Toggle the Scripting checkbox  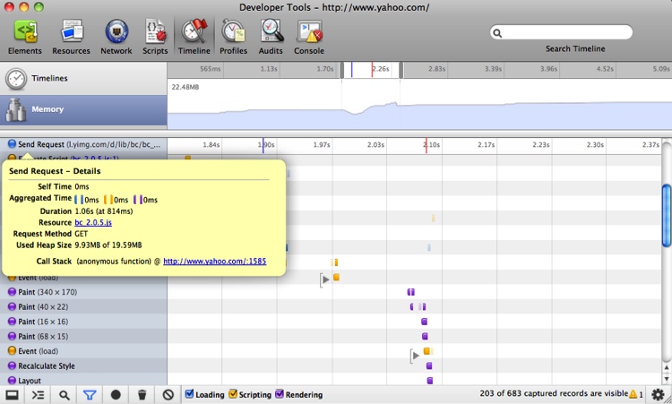click(x=233, y=394)
